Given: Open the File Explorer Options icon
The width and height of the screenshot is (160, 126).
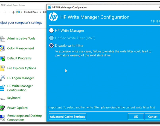Looking at the screenshot, I should tap(2, 68).
